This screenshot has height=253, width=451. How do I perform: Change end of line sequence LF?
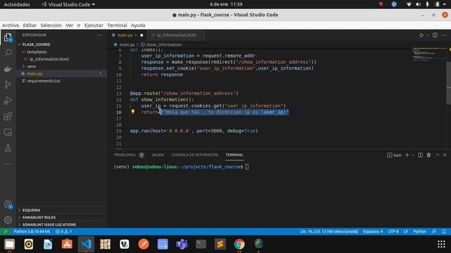[406, 231]
